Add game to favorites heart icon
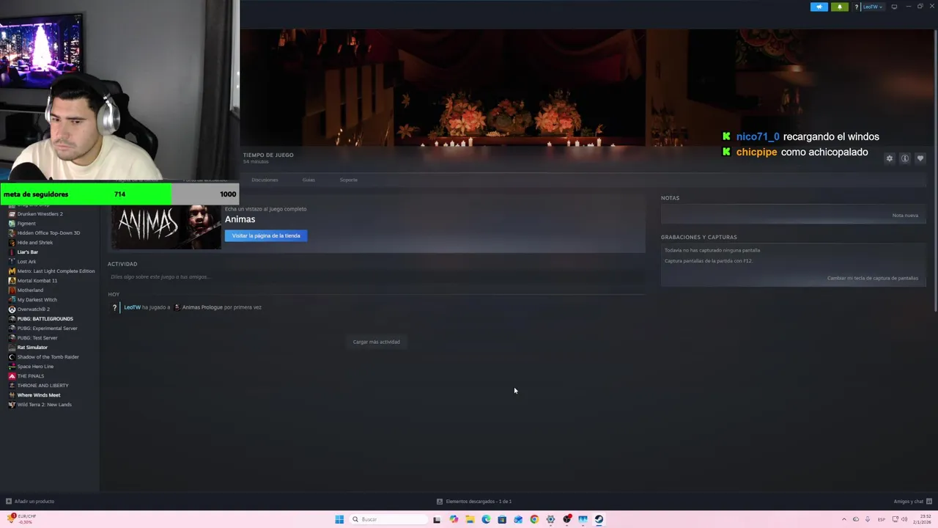938x528 pixels. click(x=920, y=158)
